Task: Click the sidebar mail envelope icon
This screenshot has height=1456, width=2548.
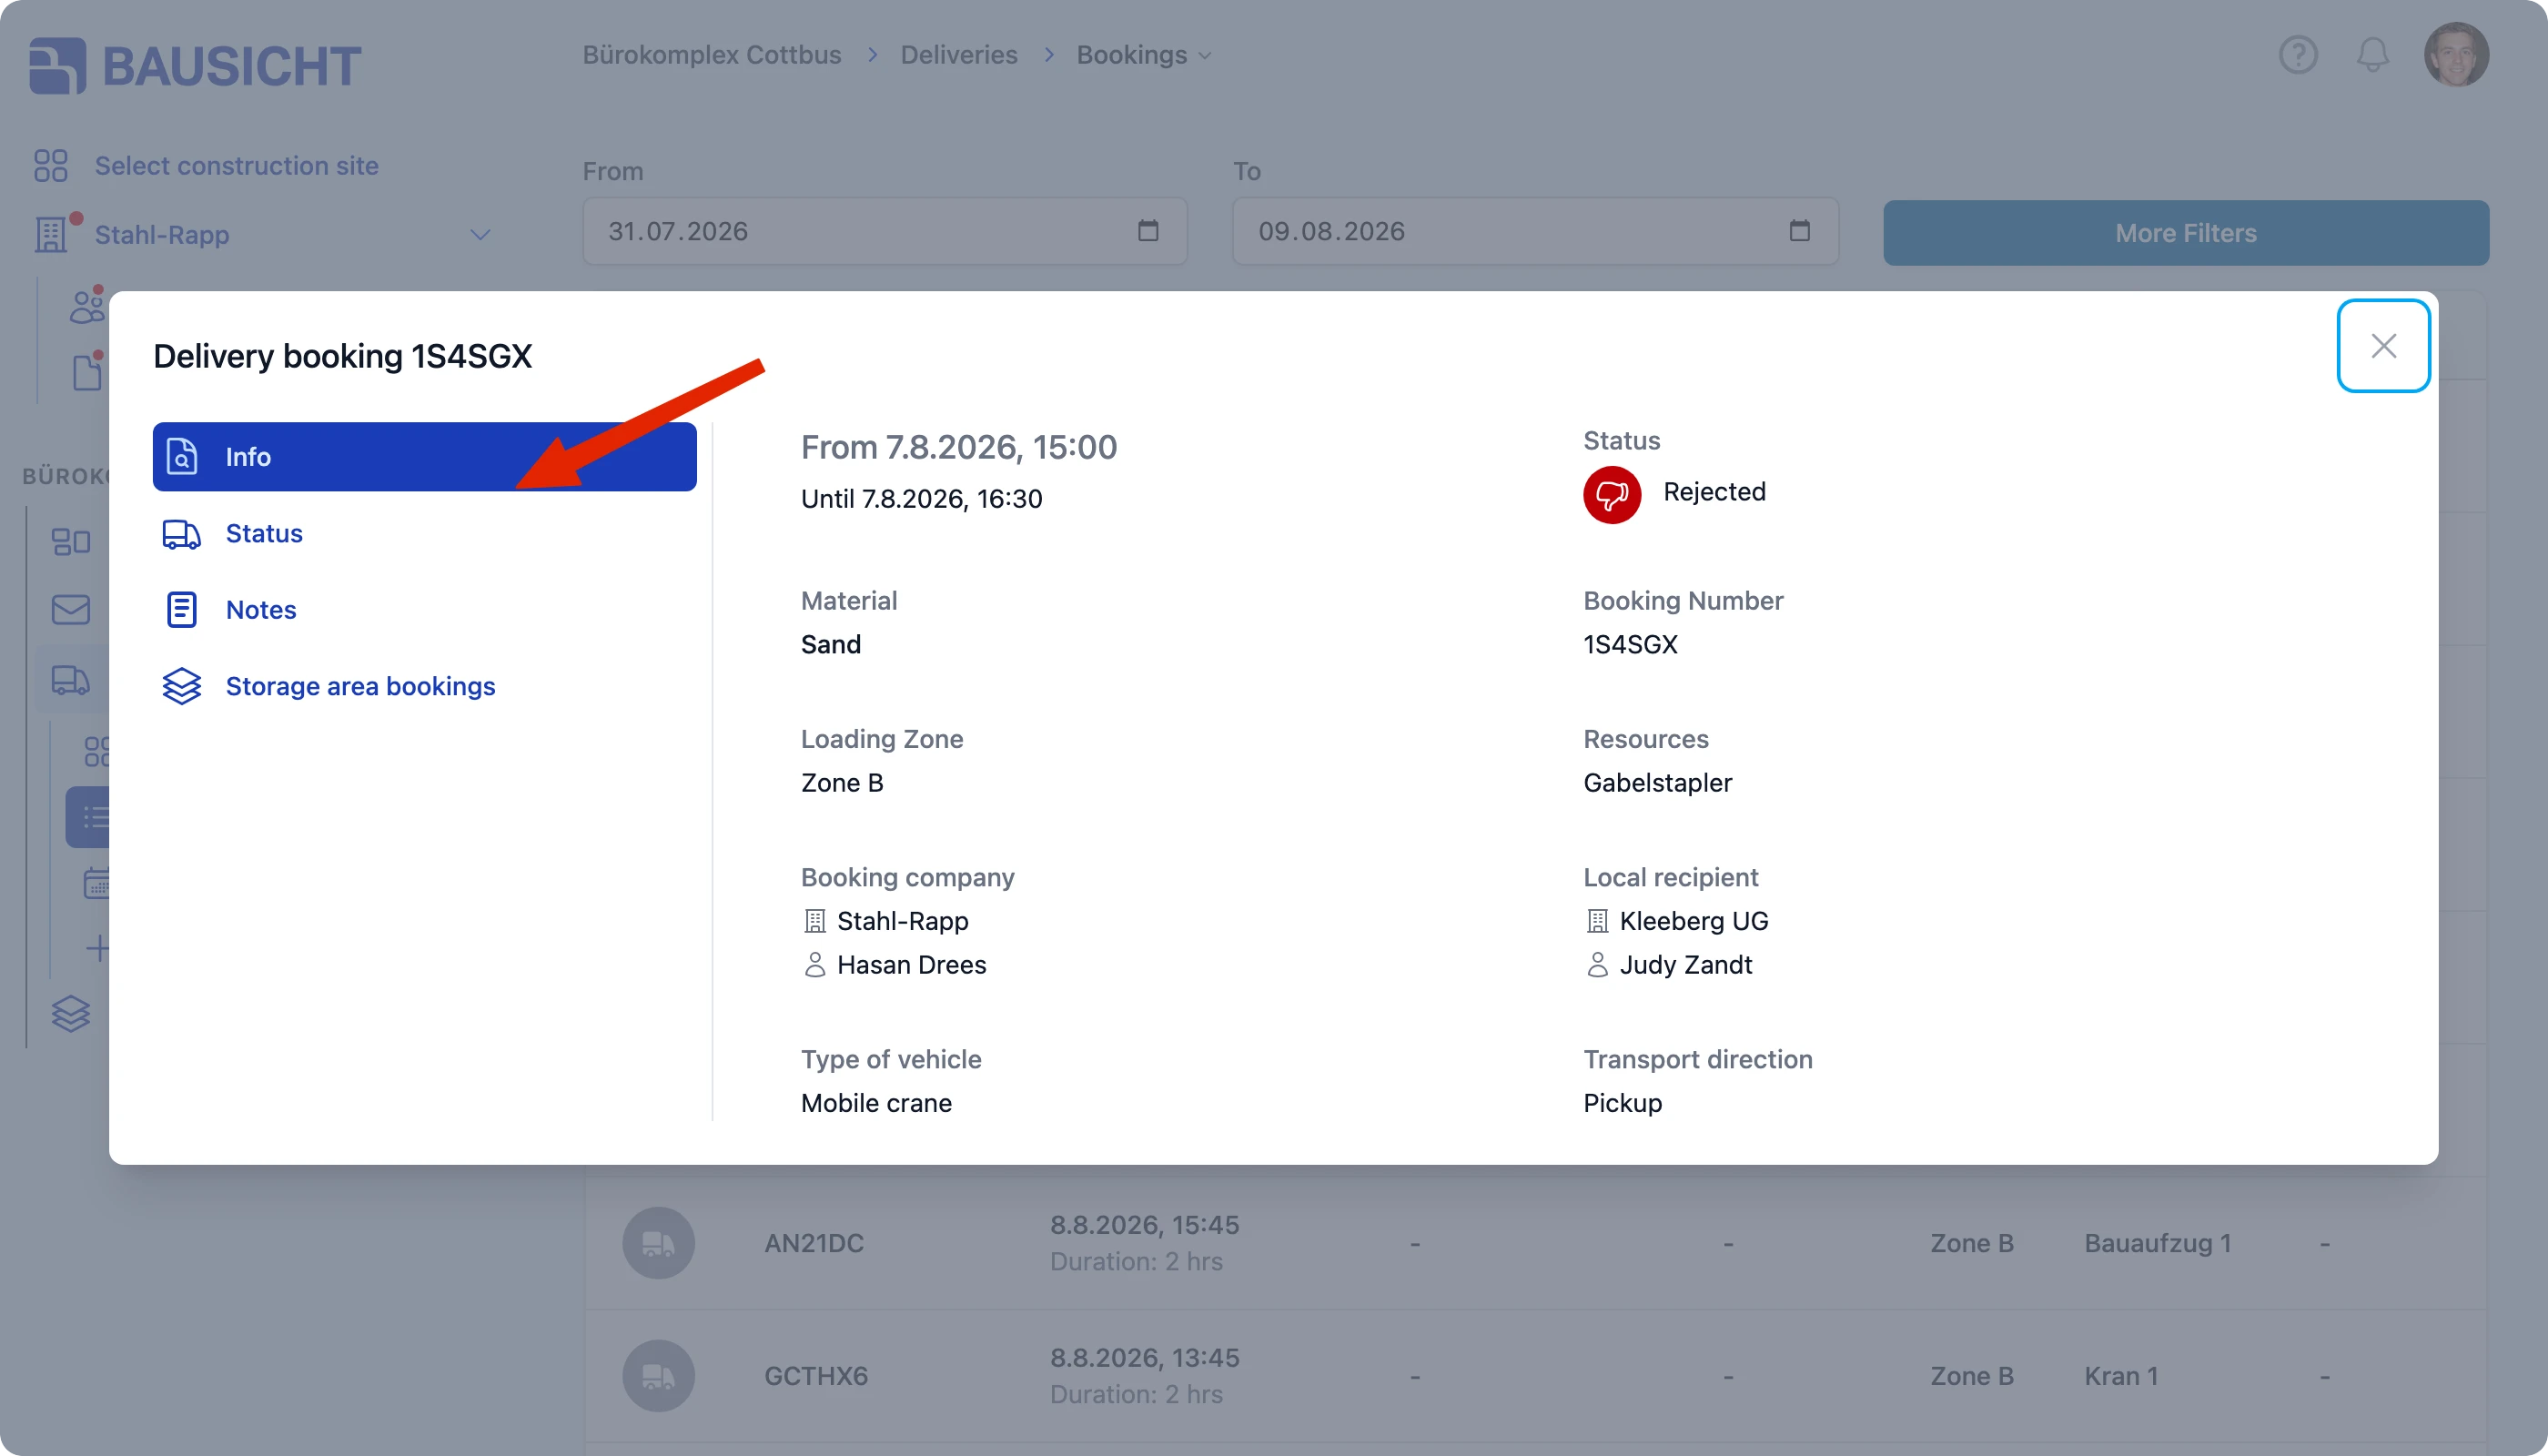Action: 70,610
